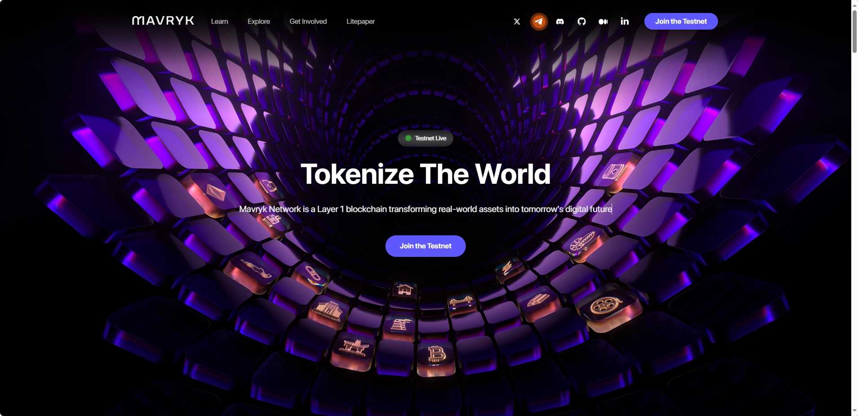Open the Litepaper nav link
Screen dimensions: 858x416
360,22
